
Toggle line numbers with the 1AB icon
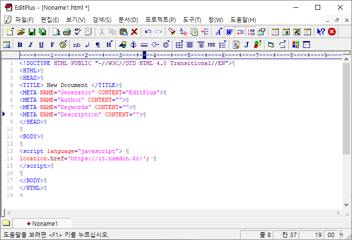tap(251, 32)
